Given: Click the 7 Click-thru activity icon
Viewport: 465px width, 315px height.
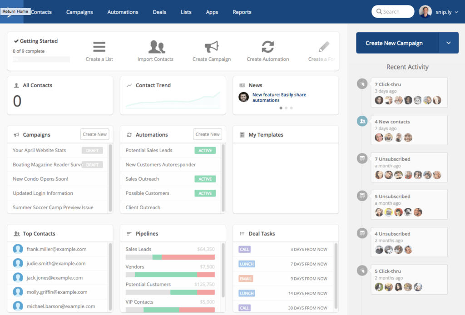Looking at the screenshot, I should point(362,84).
